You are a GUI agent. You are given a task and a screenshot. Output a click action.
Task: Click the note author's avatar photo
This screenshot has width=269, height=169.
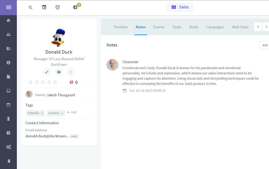pyautogui.click(x=112, y=65)
